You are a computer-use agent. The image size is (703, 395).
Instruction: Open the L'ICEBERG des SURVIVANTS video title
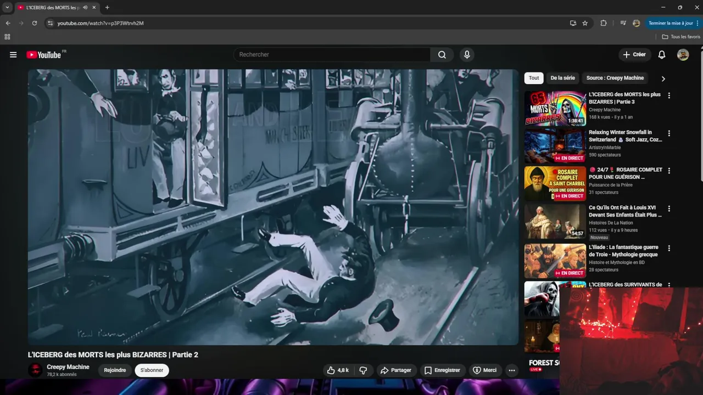(x=625, y=285)
